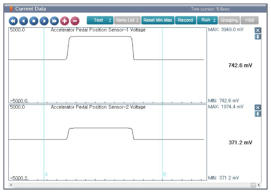Image resolution: width=271 pixels, height=193 pixels.
Task: Click the VSS button
Action: click(249, 20)
